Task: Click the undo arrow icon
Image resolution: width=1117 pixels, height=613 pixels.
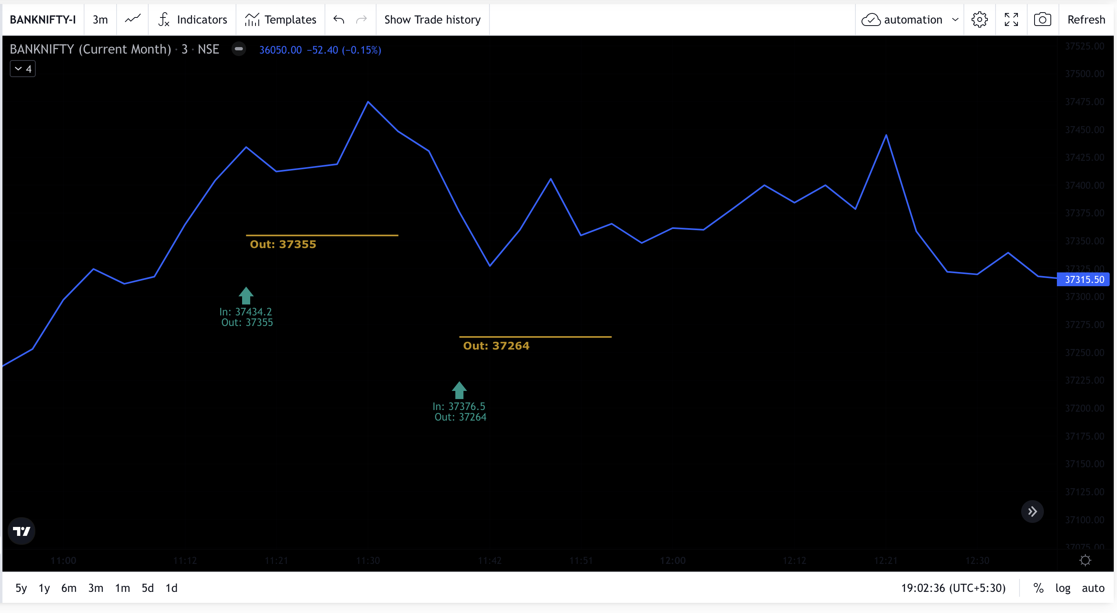Action: (x=339, y=19)
